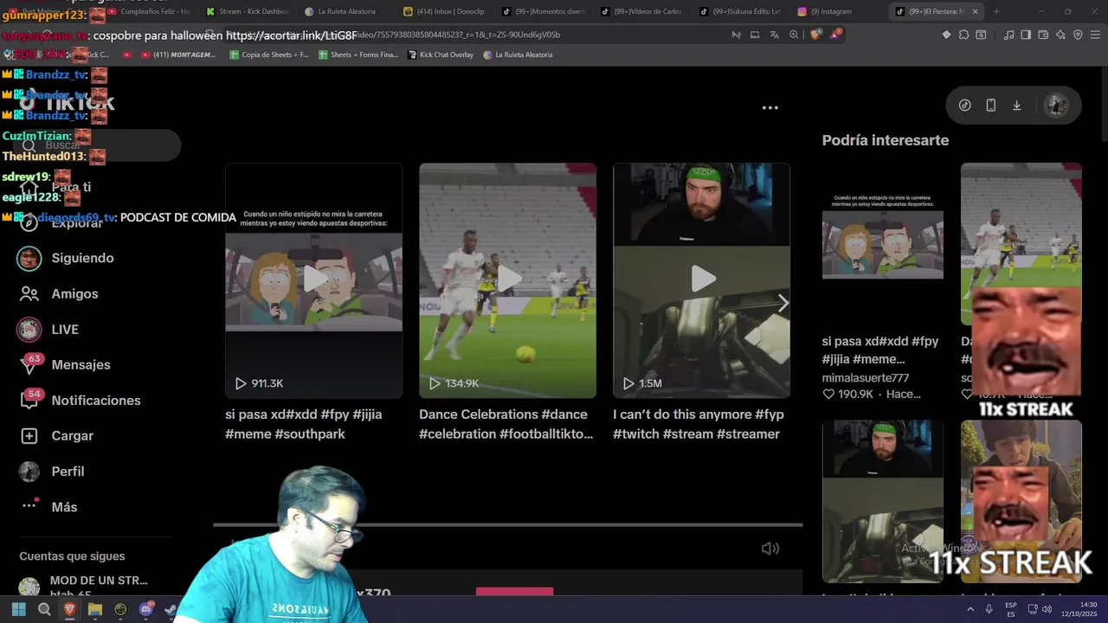Image resolution: width=1108 pixels, height=623 pixels.
Task: Click the Siguiendo avatar icon in sidebar
Action: click(x=29, y=258)
